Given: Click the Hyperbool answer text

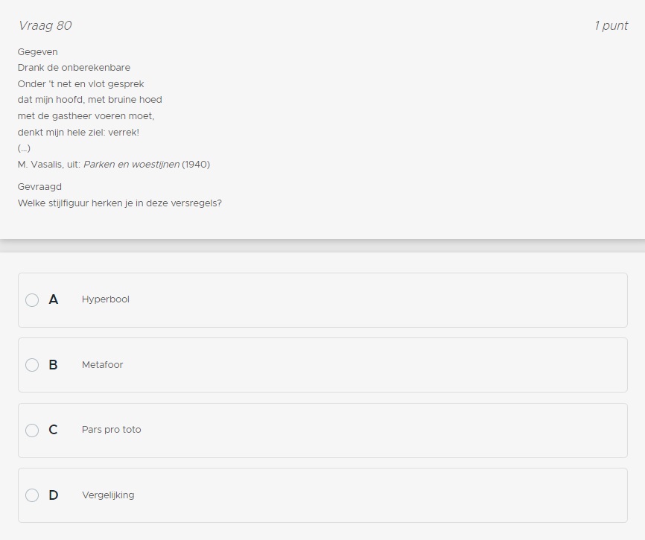Looking at the screenshot, I should (x=106, y=299).
